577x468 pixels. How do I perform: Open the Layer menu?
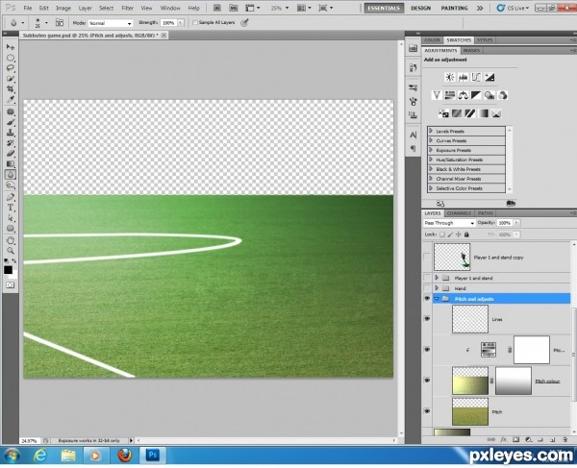coord(85,8)
